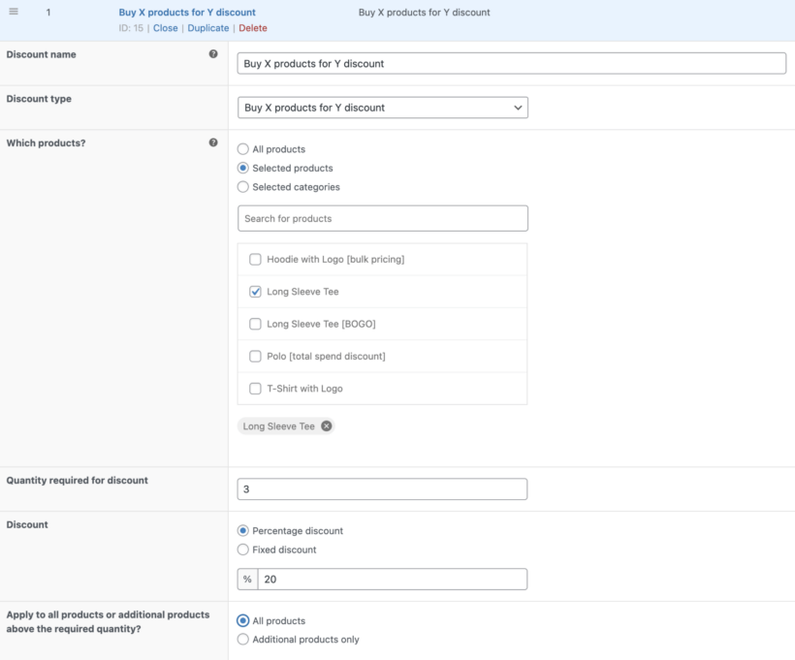795x660 pixels.
Task: Click the Quantity required input field
Action: pyautogui.click(x=383, y=488)
